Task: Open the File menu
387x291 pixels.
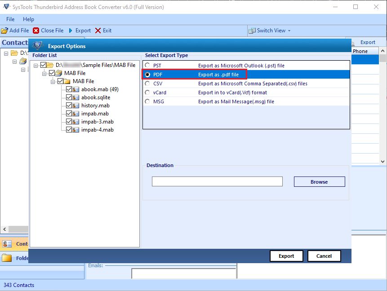Action: point(10,19)
